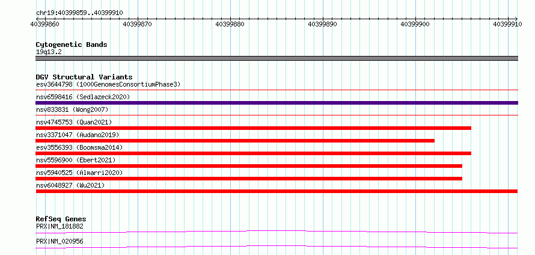Click the red nsv5596900 variant bar
Viewport: 535px width, 255px height.
[249, 166]
